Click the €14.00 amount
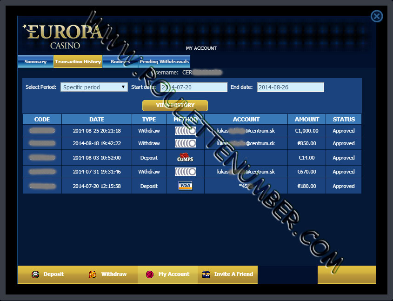The height and width of the screenshot is (301, 393). pos(307,158)
